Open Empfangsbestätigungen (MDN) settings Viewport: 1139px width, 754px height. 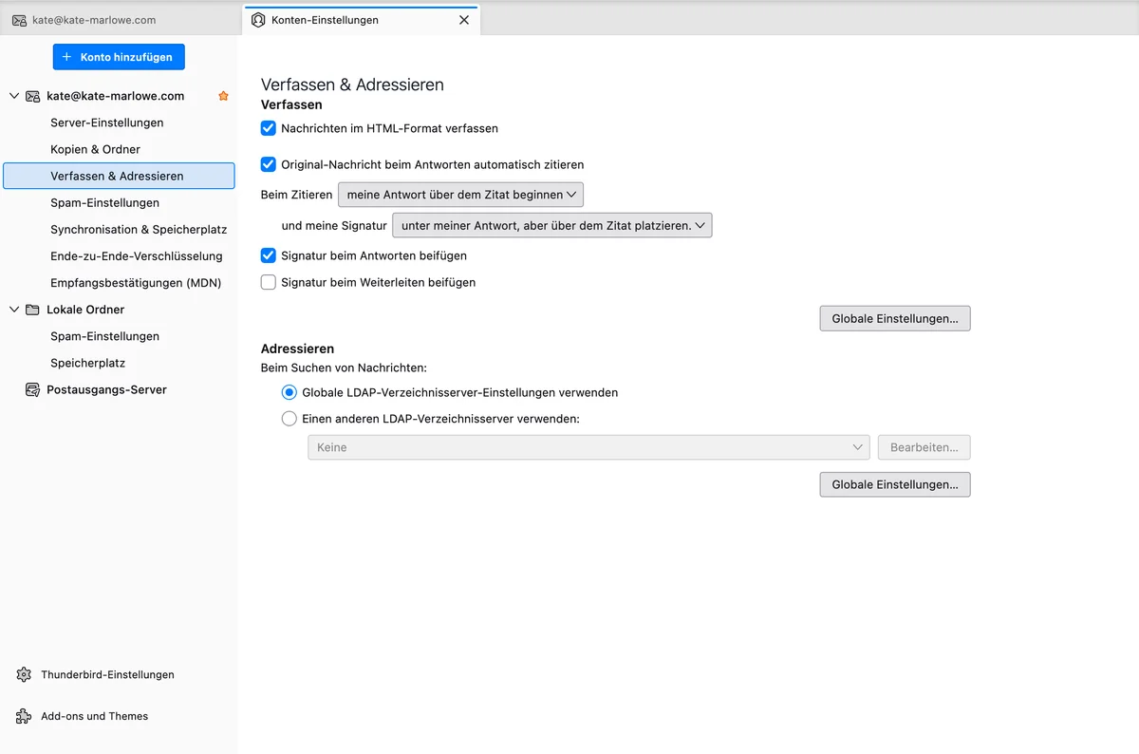(136, 282)
